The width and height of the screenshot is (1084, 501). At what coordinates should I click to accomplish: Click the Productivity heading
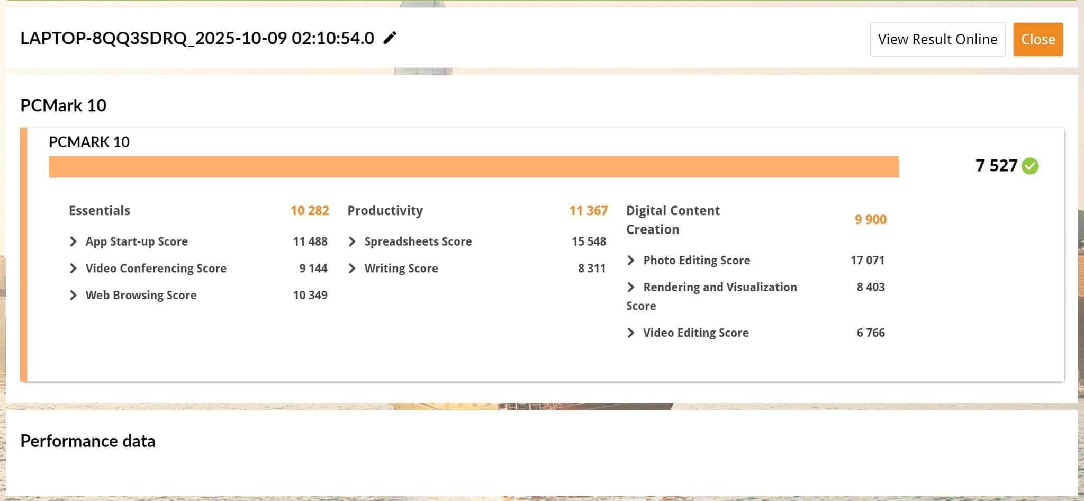[x=385, y=211]
